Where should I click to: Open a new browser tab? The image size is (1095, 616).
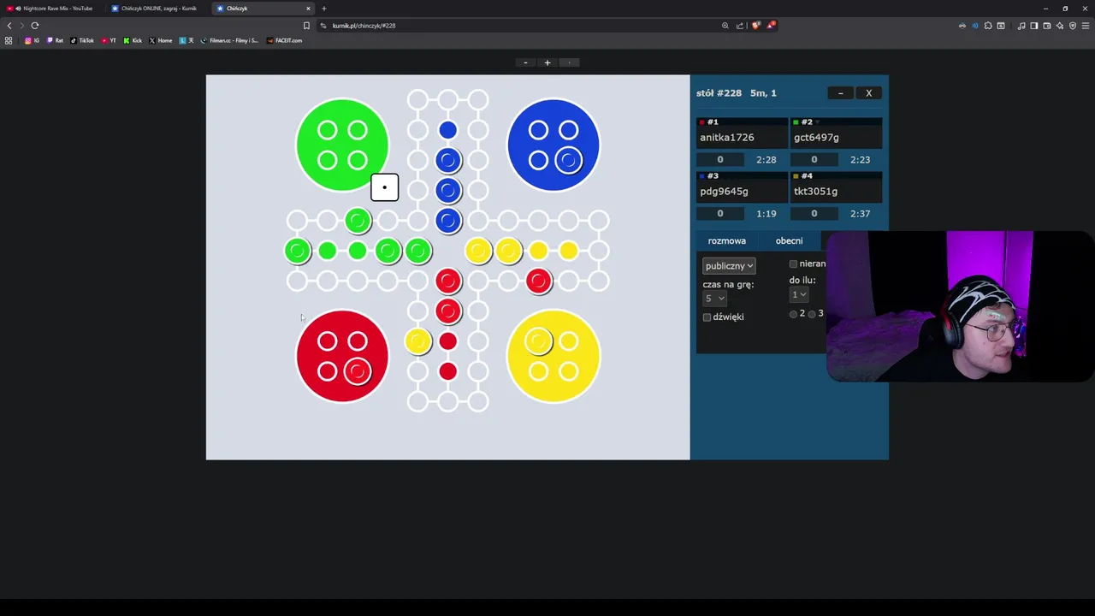pyautogui.click(x=323, y=9)
